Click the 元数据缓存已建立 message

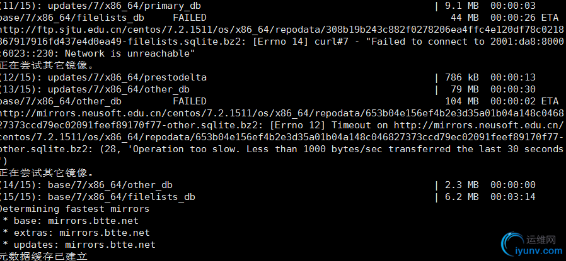[43, 257]
